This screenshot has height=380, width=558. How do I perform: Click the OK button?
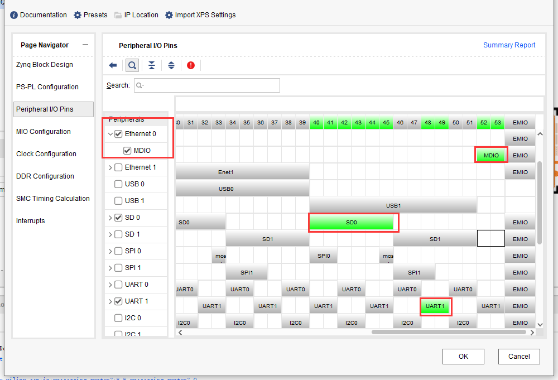(x=463, y=356)
